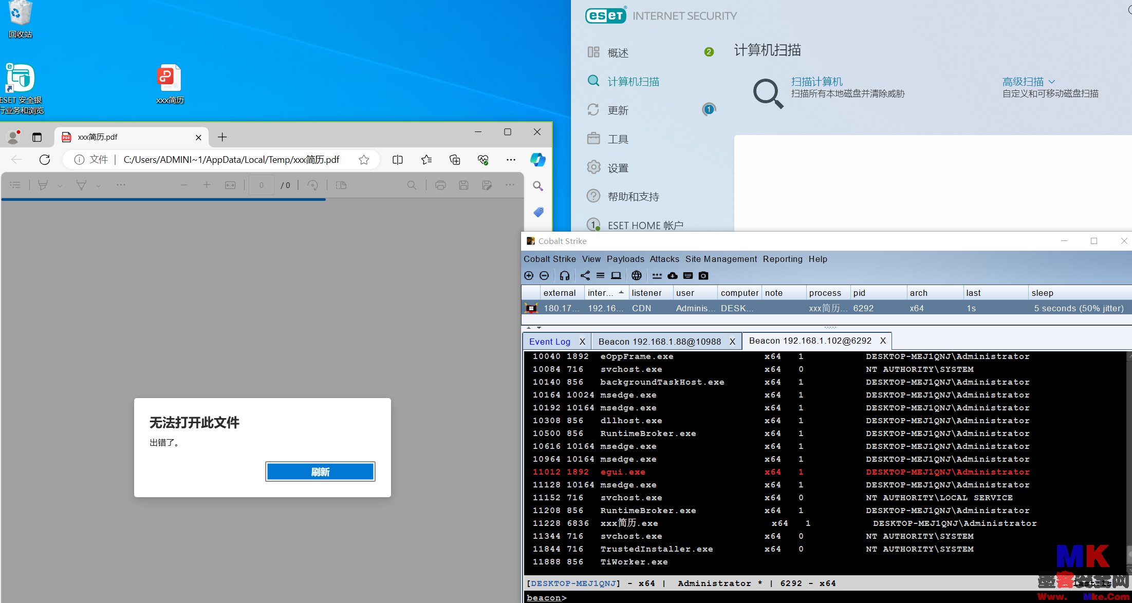Click the red egui.exe process line
This screenshot has height=603, width=1132.
[x=781, y=472]
